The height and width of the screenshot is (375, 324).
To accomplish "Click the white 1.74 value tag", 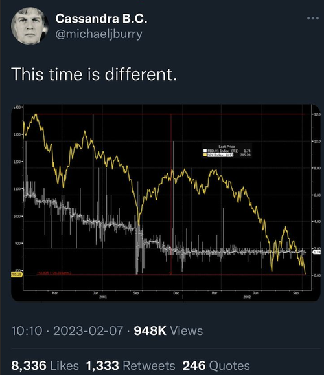I will click(317, 252).
